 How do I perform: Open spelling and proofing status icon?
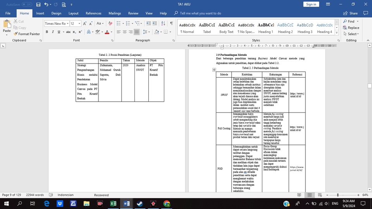51,195
